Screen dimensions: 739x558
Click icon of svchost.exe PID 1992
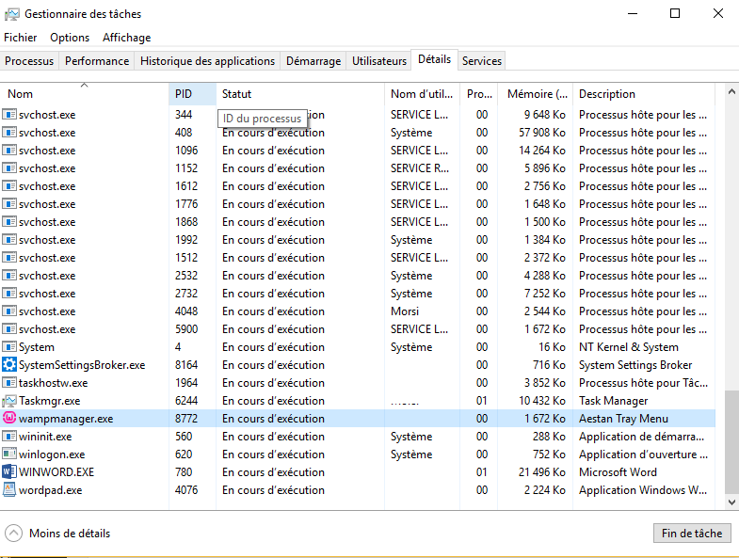[9, 240]
